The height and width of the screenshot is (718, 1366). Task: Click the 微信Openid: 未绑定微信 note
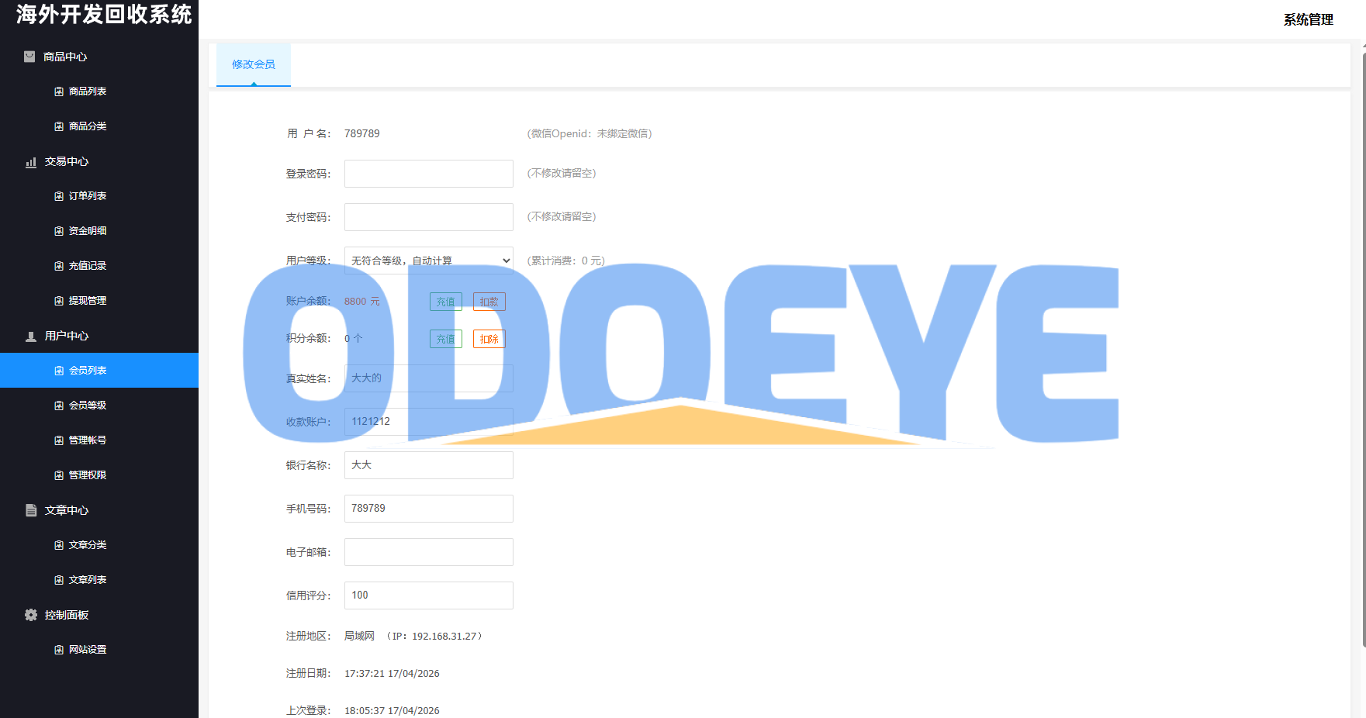(x=590, y=133)
